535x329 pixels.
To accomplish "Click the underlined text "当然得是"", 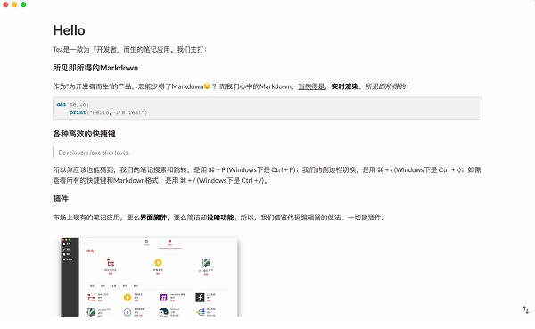I will click(x=311, y=86).
